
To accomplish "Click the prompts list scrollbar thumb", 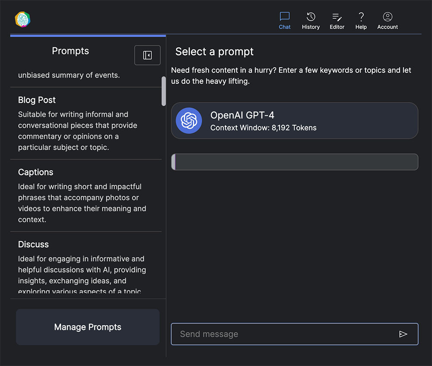I will (x=164, y=91).
